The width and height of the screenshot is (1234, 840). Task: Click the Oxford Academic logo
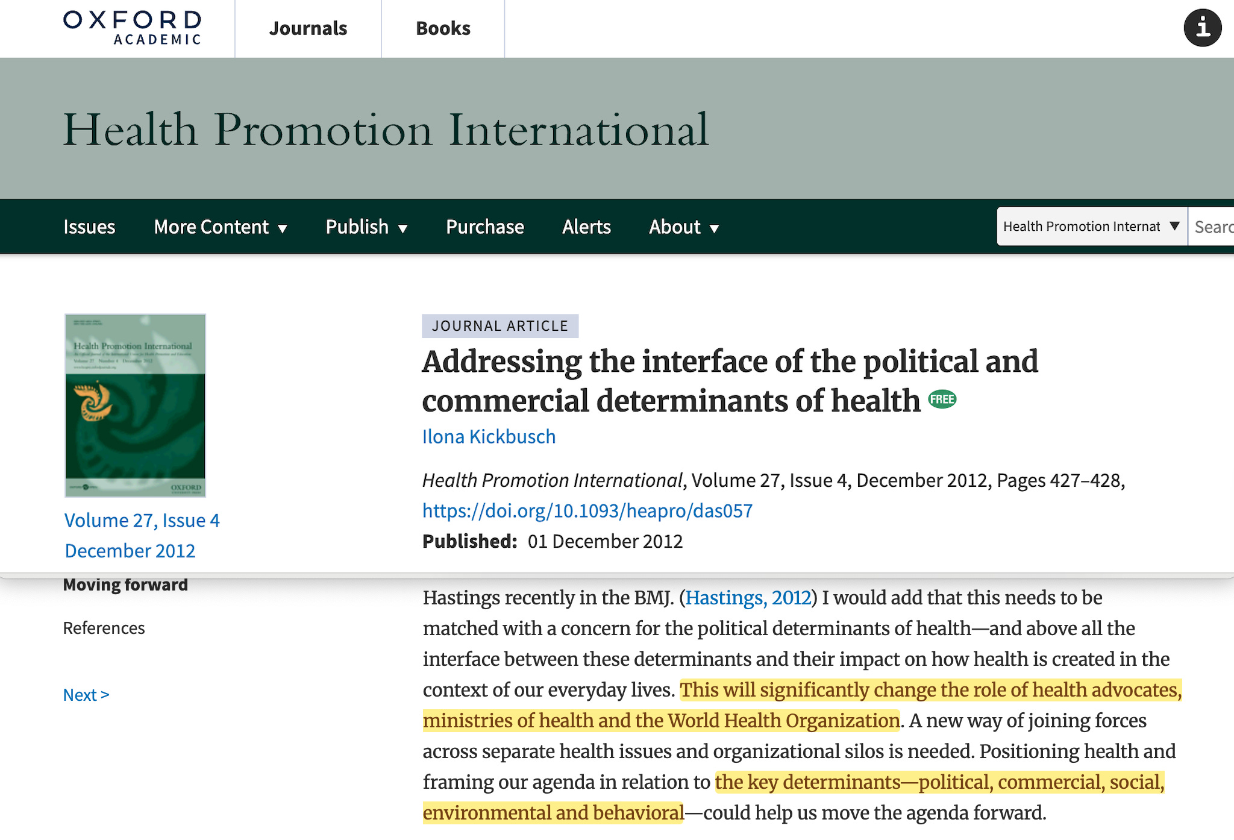[x=133, y=28]
